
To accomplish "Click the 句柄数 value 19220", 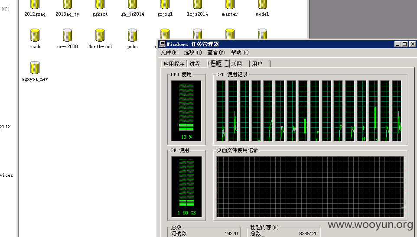I will coord(231,234).
